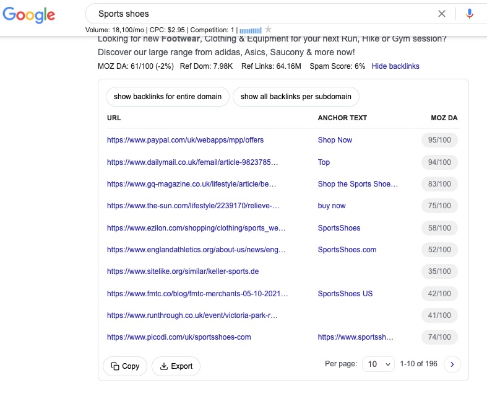Go to next backlinks page arrow

452,364
